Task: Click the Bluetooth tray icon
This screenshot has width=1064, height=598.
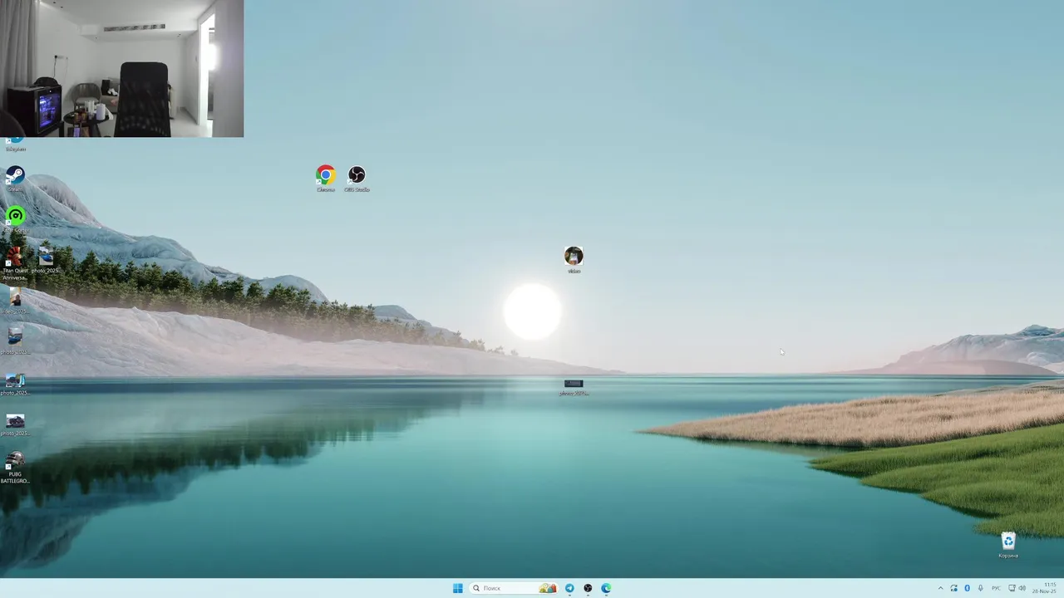Action: 967,588
